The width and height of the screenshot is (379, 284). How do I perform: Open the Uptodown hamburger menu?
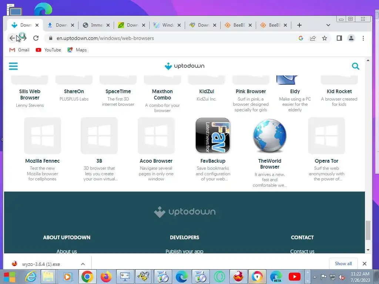(13, 66)
